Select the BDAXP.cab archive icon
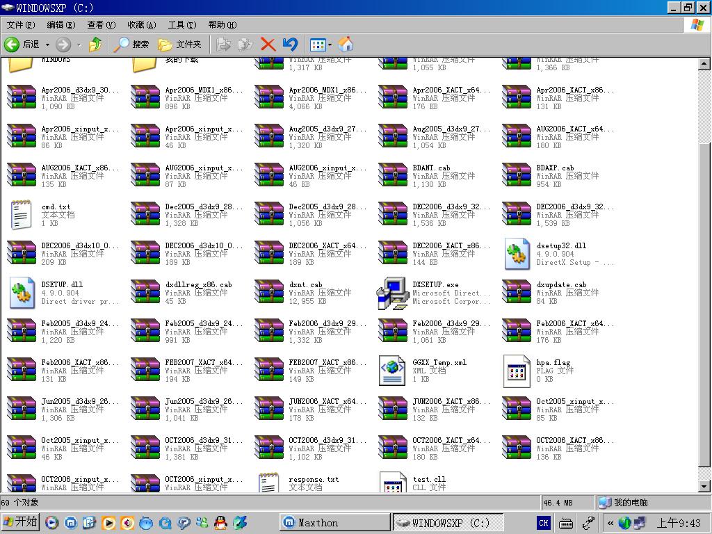Screen dimensions: 712x534 click(517, 175)
